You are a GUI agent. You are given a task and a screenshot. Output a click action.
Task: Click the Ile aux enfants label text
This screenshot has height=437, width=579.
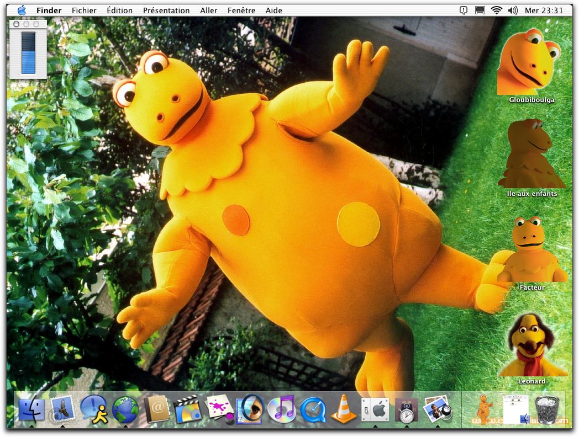531,193
